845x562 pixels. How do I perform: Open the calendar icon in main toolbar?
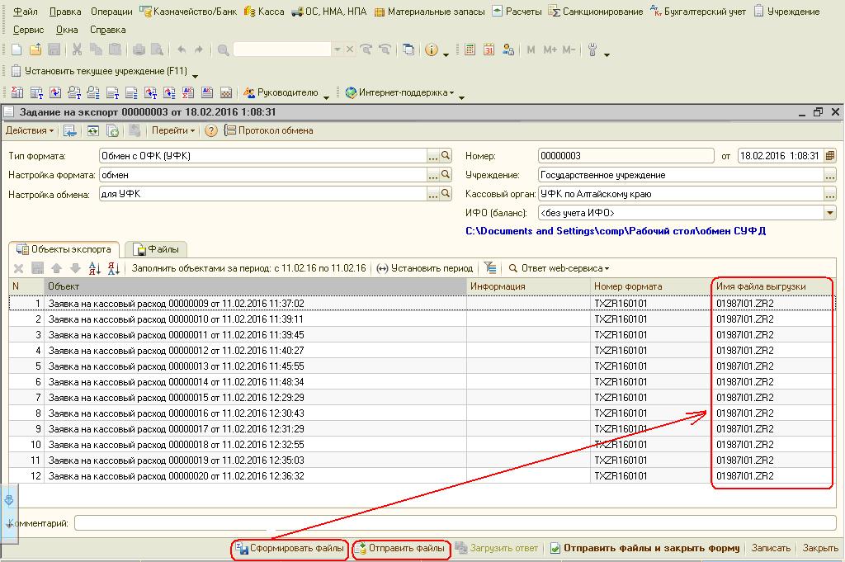489,50
